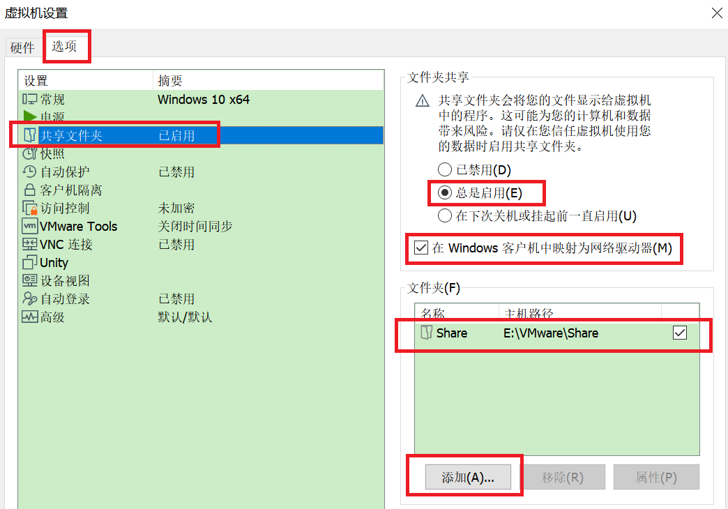Click the green 电源 play icon
Screen dimensions: 728x509
coord(30,116)
